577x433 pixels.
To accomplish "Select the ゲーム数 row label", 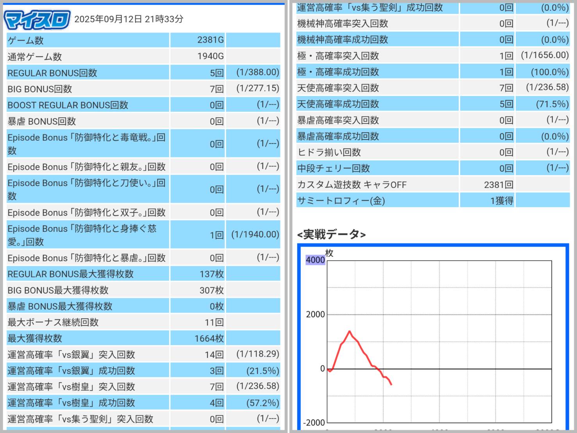I will coord(26,40).
